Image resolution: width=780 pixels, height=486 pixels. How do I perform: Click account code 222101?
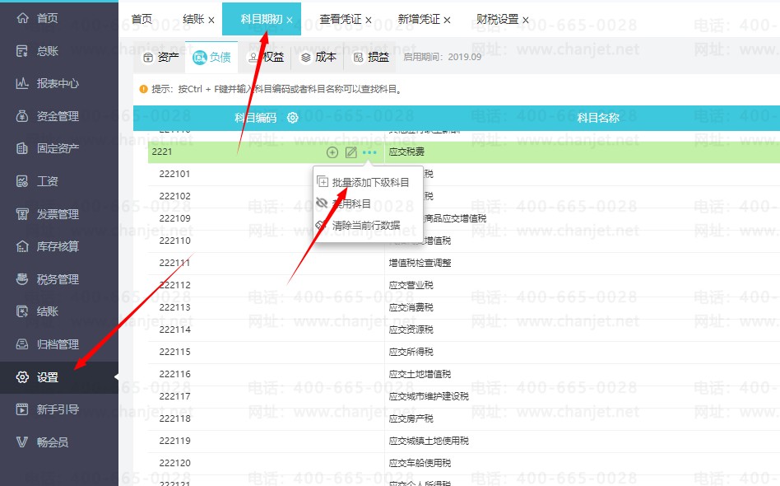coord(174,174)
